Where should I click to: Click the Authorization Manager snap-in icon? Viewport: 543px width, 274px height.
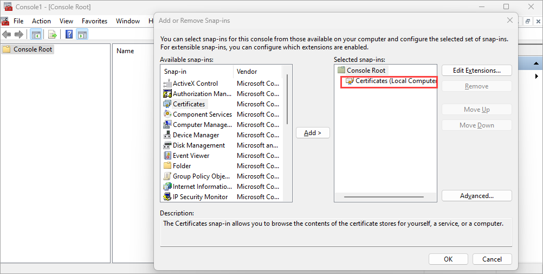[167, 94]
